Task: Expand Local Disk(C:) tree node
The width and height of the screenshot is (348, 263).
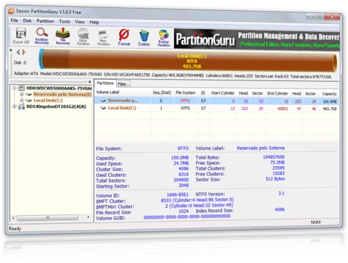Action: [22, 101]
